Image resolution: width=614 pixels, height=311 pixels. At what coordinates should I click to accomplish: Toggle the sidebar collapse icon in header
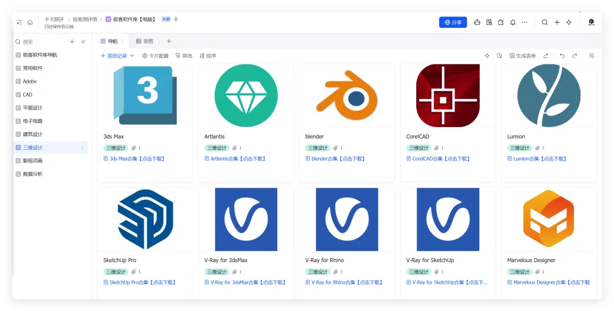pyautogui.click(x=19, y=22)
